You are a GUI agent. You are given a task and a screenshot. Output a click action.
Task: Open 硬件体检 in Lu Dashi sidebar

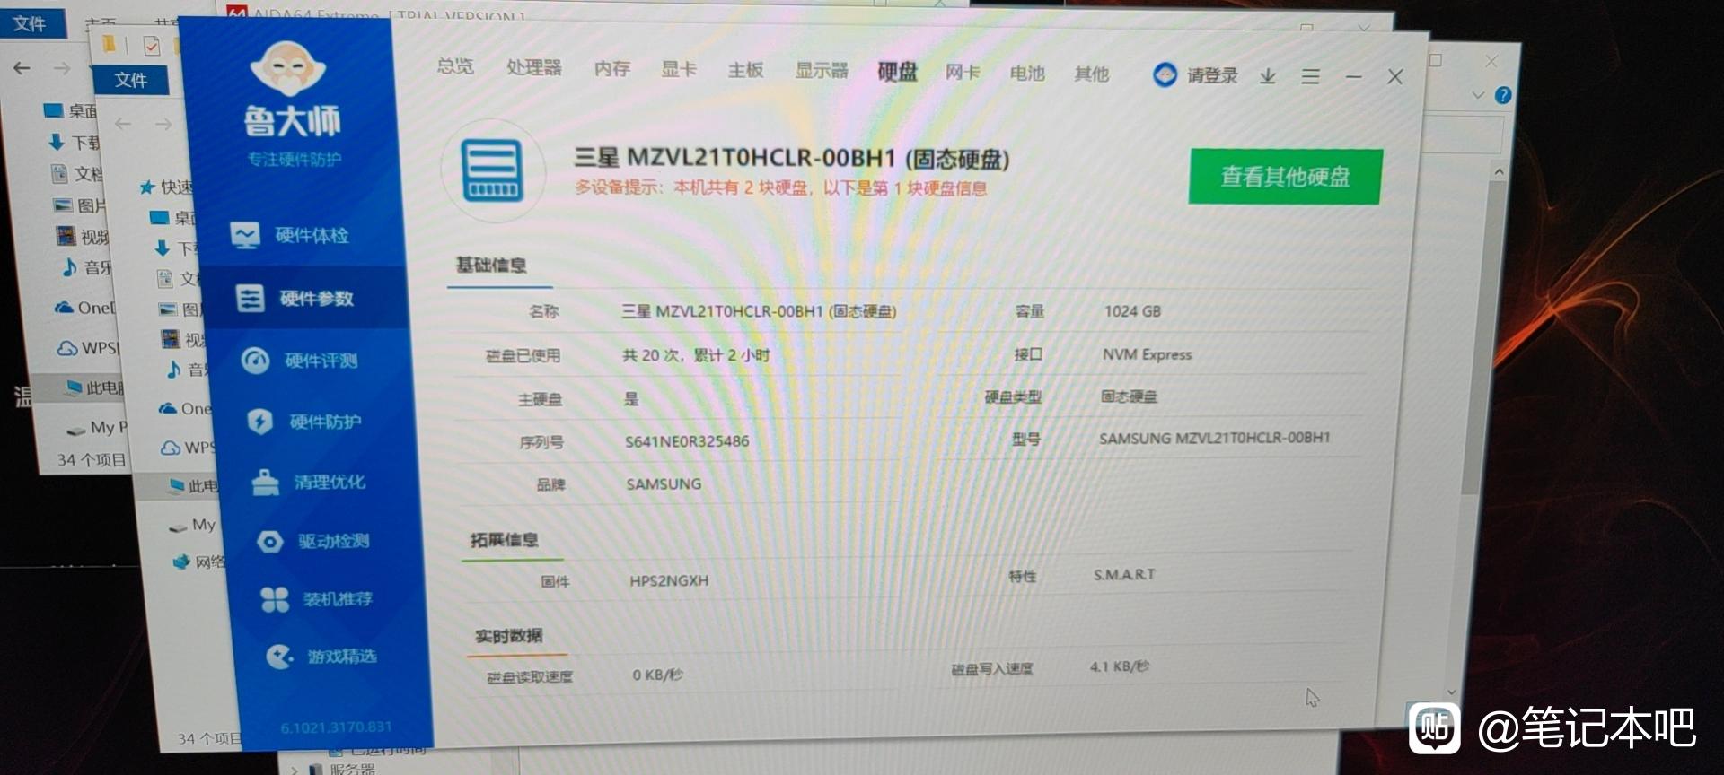(x=289, y=236)
